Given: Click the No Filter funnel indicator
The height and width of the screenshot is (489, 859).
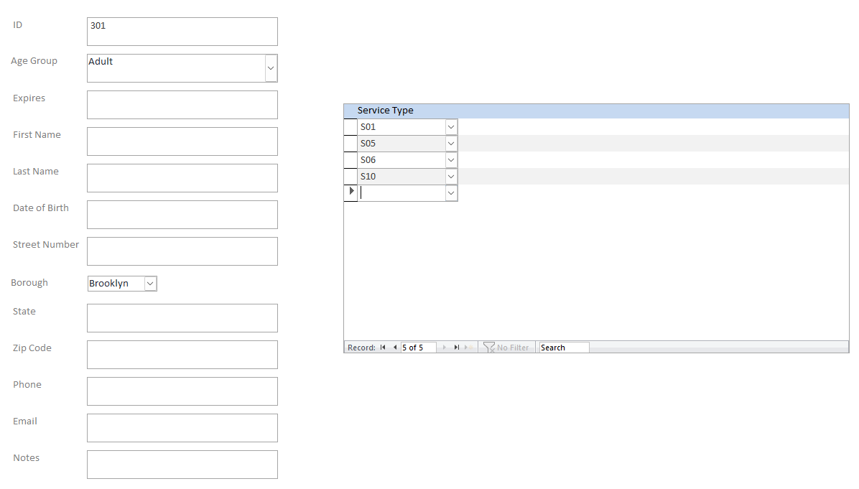Looking at the screenshot, I should pos(506,347).
